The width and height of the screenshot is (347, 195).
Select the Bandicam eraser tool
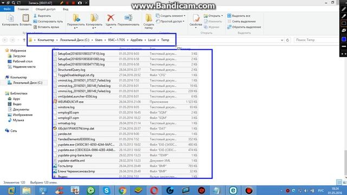pos(344,31)
